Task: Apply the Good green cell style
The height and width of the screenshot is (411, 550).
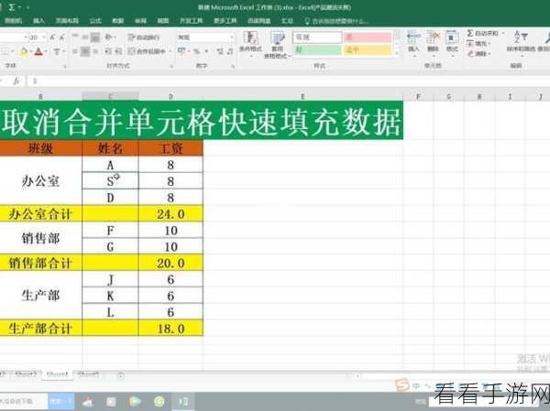Action: (317, 49)
